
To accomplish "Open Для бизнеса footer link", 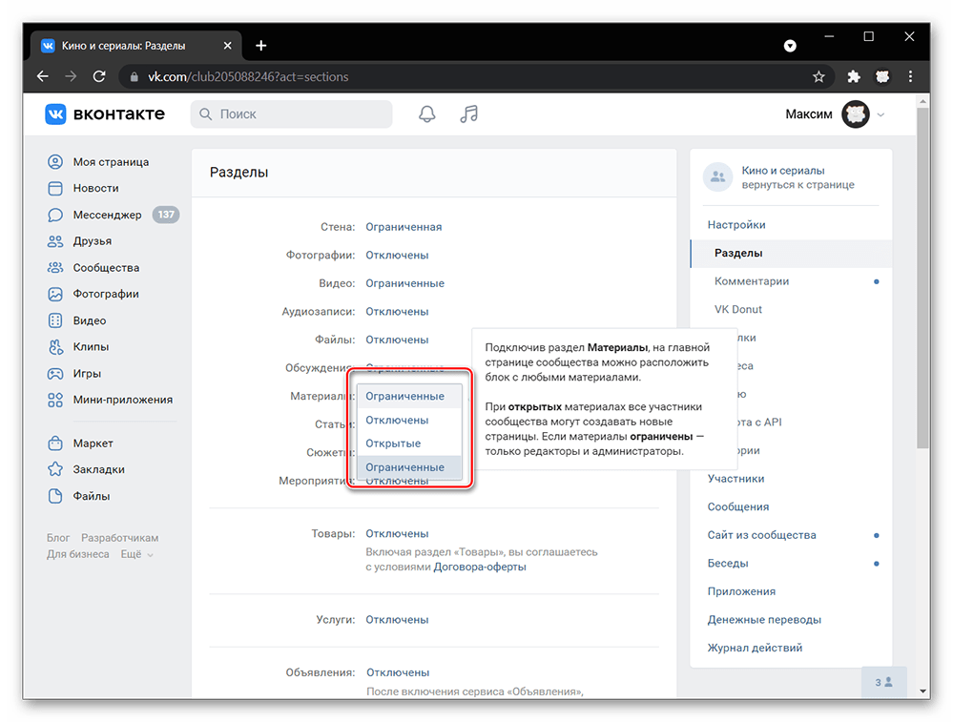I will [x=78, y=554].
